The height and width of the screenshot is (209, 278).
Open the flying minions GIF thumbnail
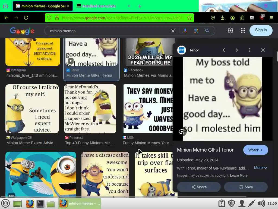click(x=41, y=174)
